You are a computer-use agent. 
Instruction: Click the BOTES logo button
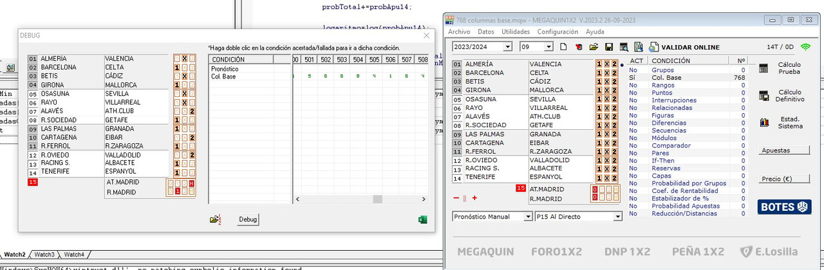point(784,207)
